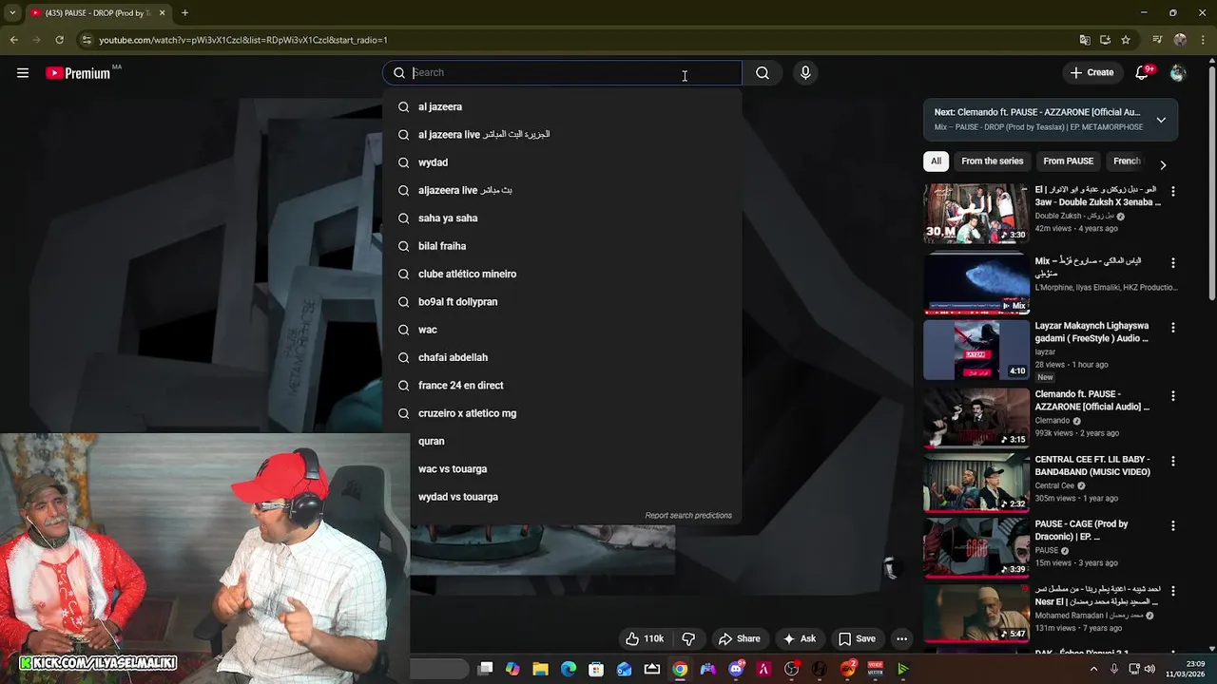This screenshot has width=1217, height=684.
Task: Open Chrome three-dot menu
Action: pyautogui.click(x=1202, y=40)
